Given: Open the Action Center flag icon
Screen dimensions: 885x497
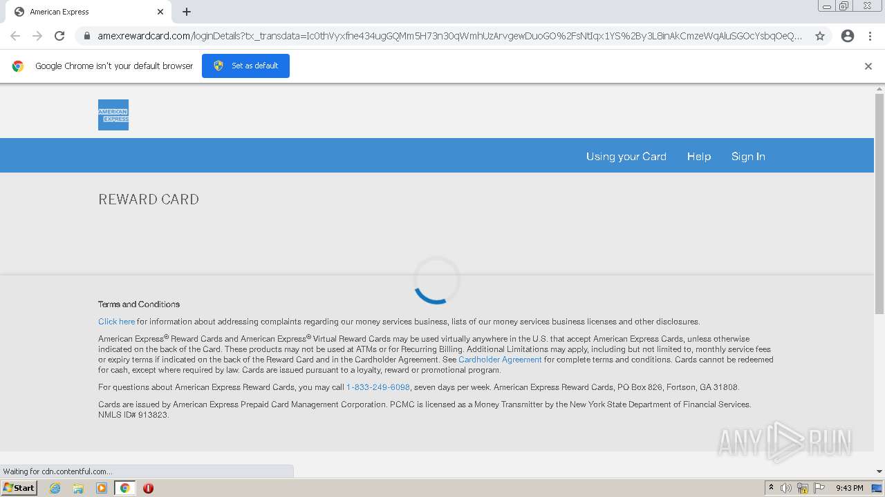Looking at the screenshot, I should pos(819,488).
